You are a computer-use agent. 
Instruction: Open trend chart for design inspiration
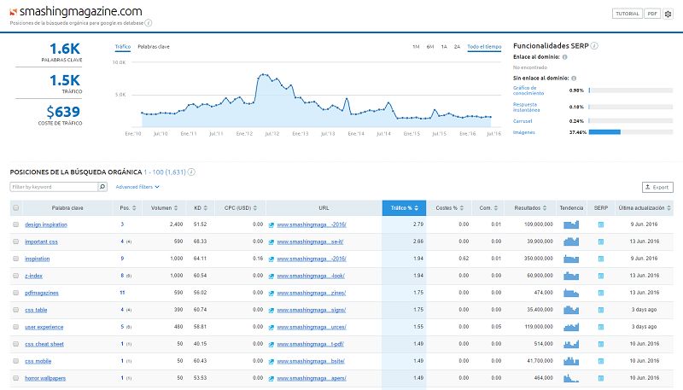571,224
